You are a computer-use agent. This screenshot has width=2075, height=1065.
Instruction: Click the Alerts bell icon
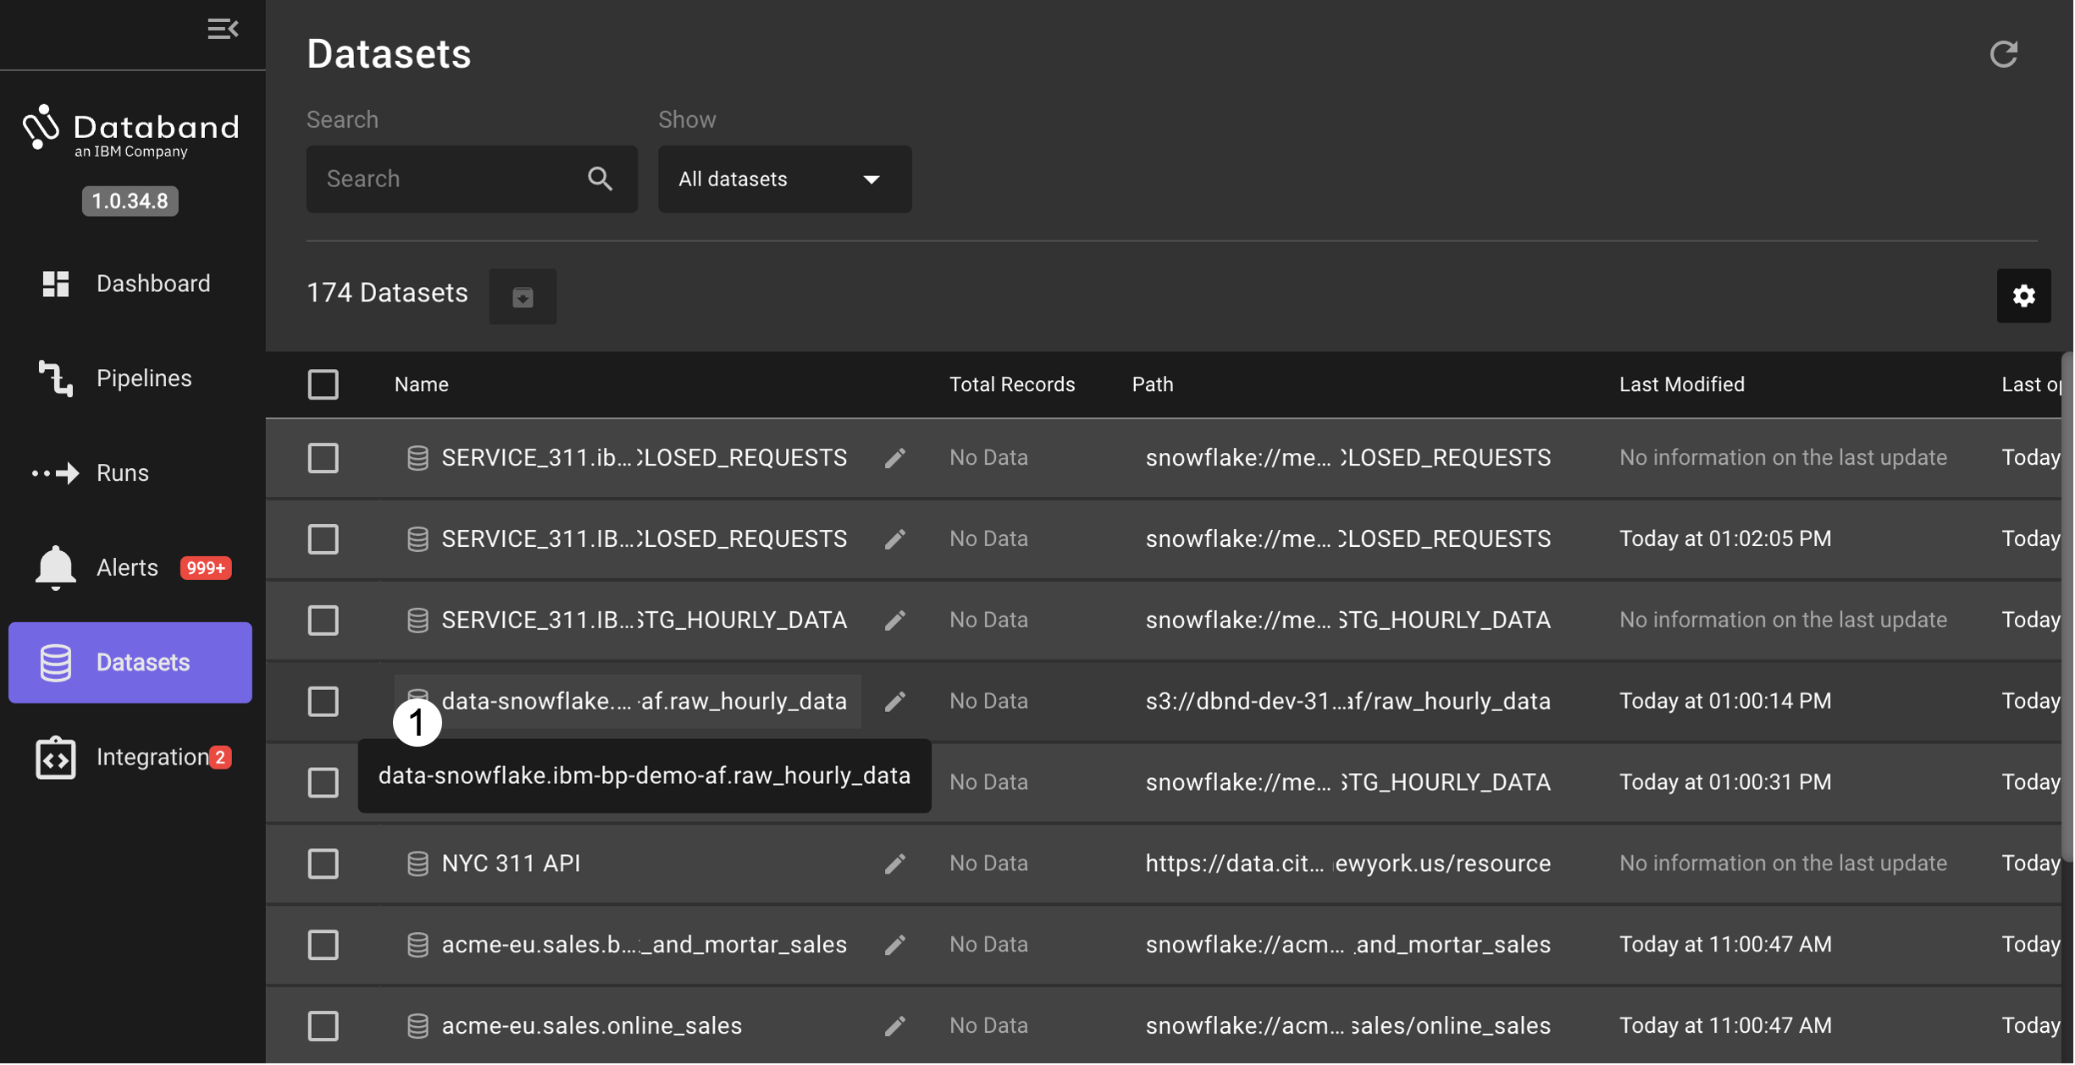[56, 567]
